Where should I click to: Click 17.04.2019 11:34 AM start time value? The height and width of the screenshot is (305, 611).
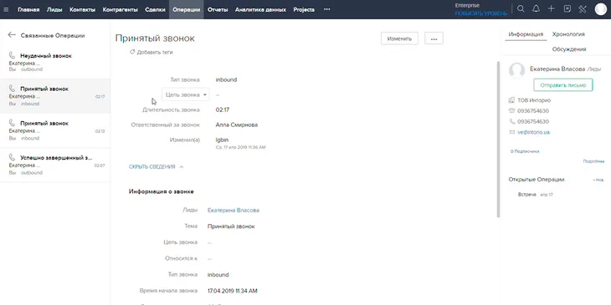232,291
